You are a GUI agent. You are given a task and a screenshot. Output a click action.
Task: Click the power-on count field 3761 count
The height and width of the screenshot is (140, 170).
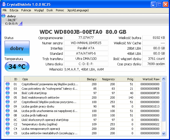pyautogui.click(x=154, y=59)
